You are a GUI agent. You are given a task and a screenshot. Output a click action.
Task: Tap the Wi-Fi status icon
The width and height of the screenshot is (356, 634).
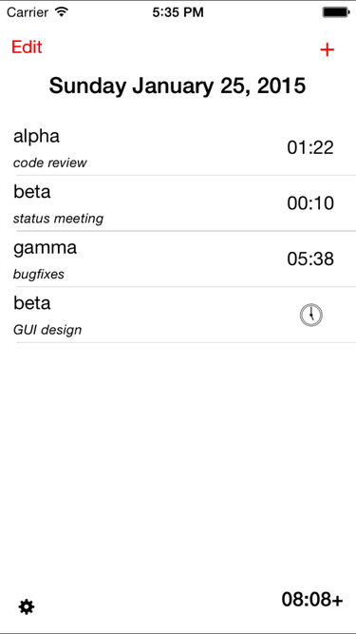(x=62, y=12)
